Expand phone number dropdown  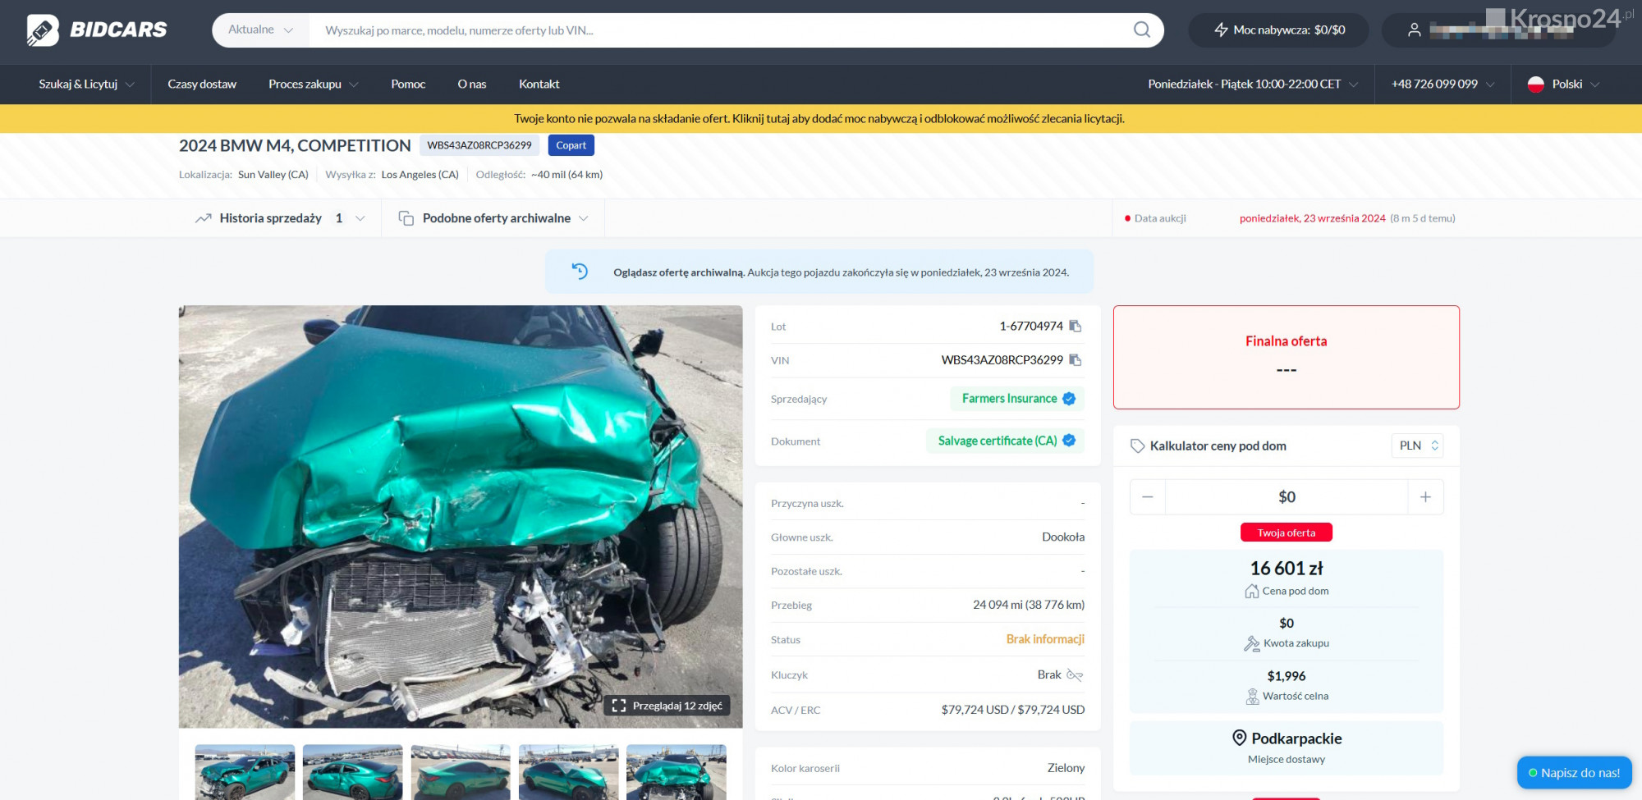[x=1442, y=85]
